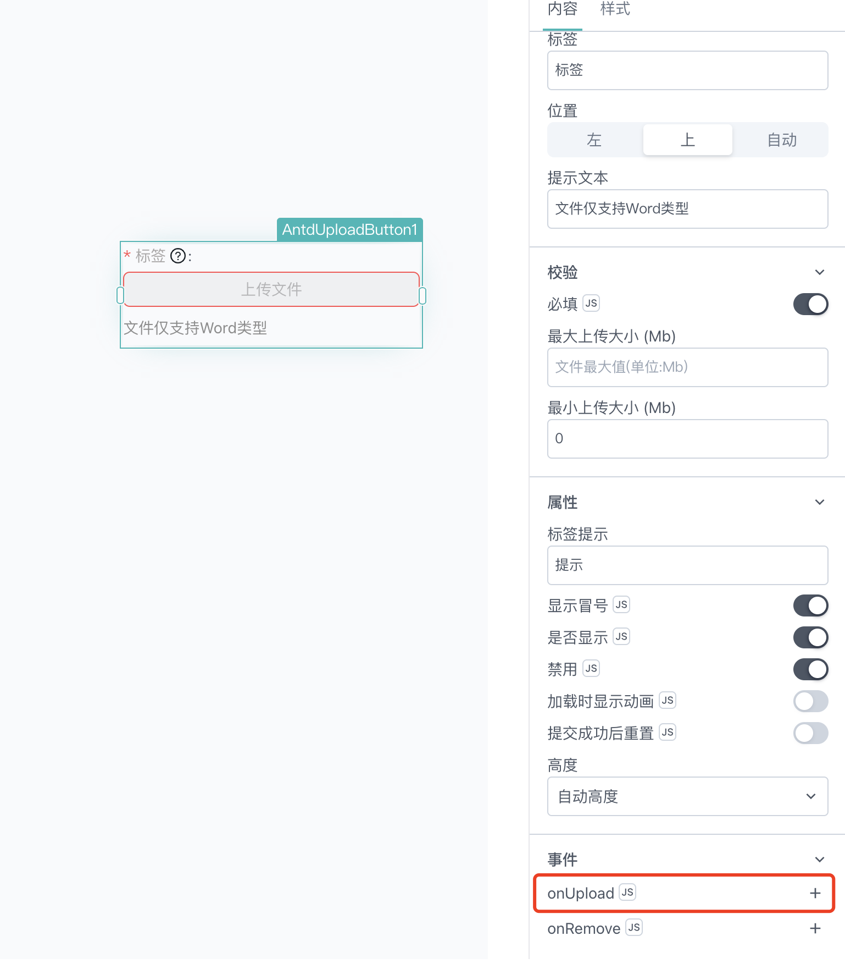Set label position to 上

pyautogui.click(x=688, y=140)
